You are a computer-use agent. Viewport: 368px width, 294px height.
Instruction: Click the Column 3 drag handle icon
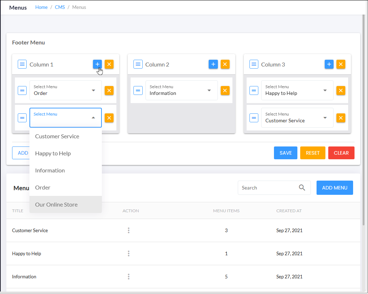(x=254, y=64)
